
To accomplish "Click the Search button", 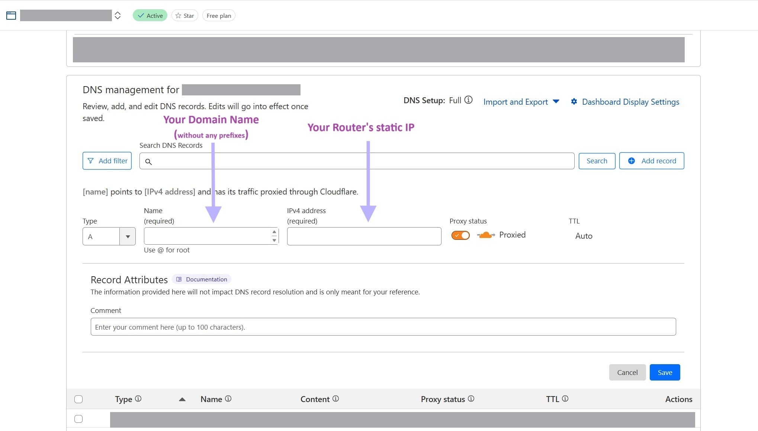I will [597, 161].
